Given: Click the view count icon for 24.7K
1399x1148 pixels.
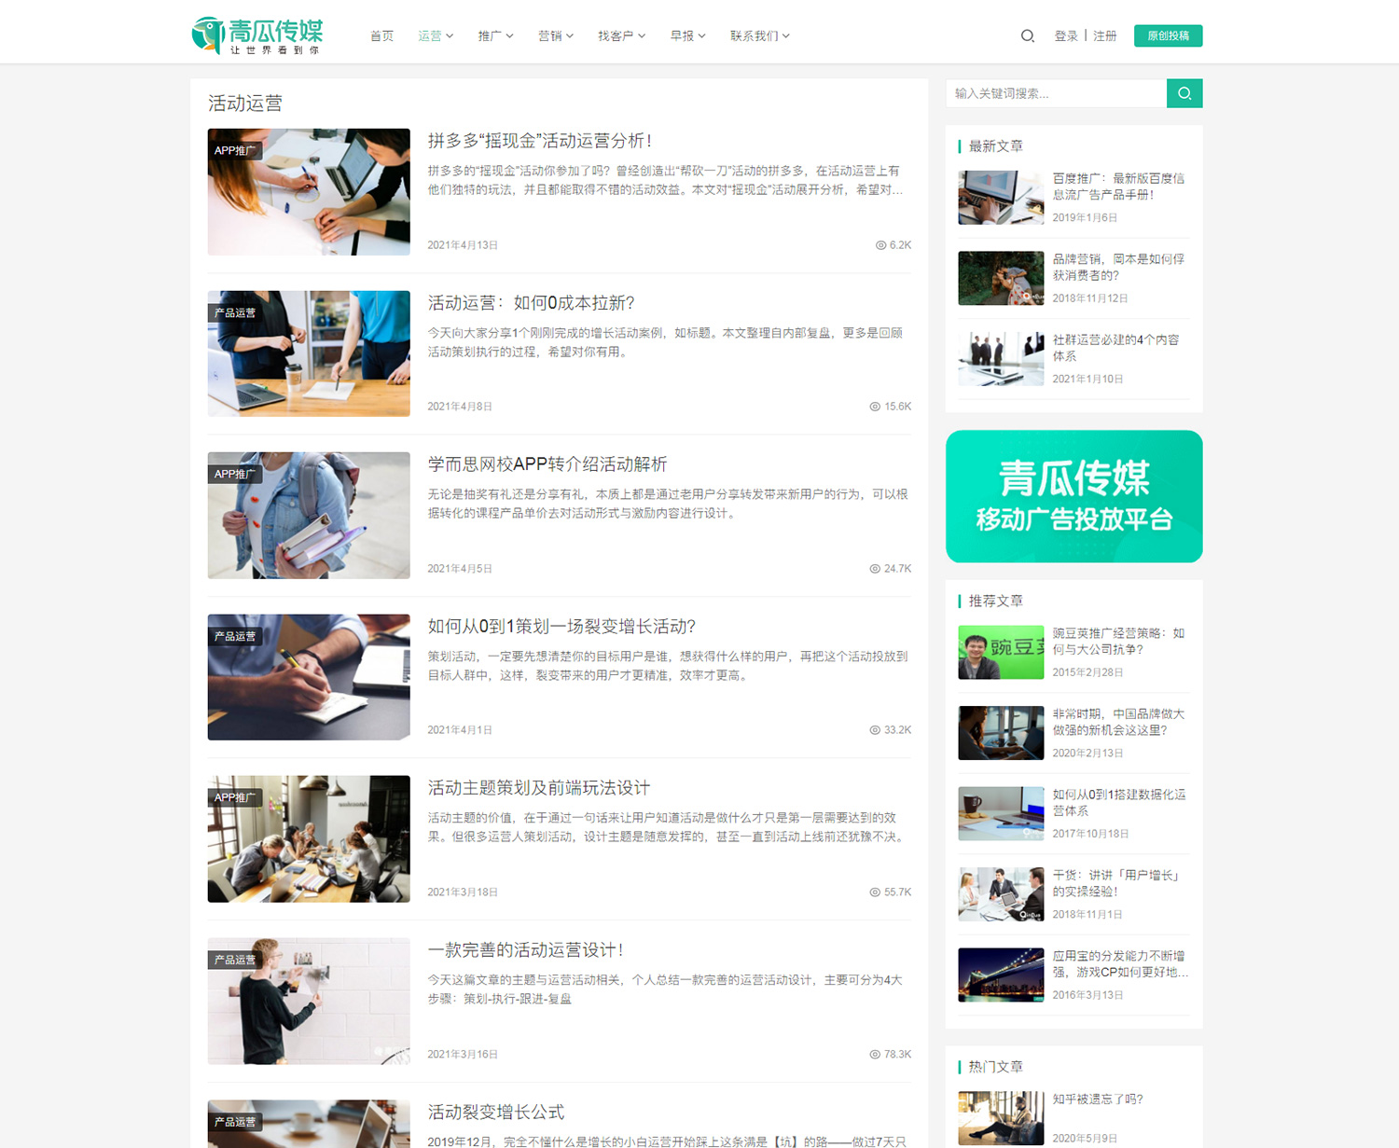Looking at the screenshot, I should 875,569.
